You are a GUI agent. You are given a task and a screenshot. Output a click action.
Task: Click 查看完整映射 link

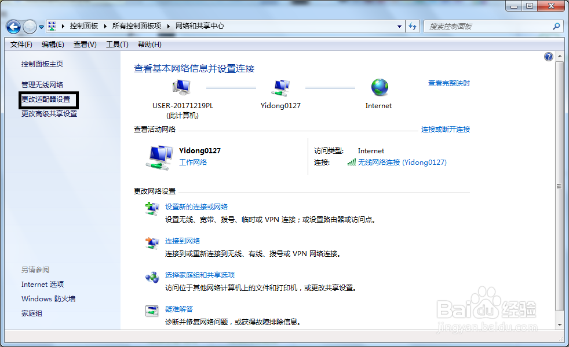coord(449,83)
